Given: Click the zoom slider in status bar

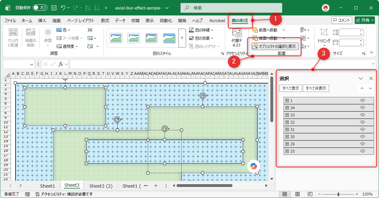Looking at the screenshot, I should [338, 194].
